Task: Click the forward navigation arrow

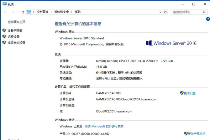Action: click(x=13, y=12)
